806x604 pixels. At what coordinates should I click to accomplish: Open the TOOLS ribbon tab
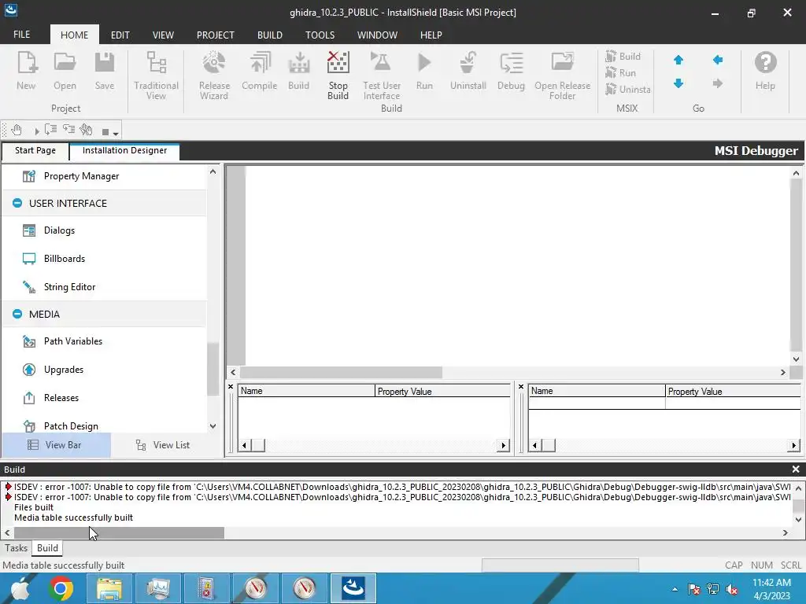pos(320,35)
